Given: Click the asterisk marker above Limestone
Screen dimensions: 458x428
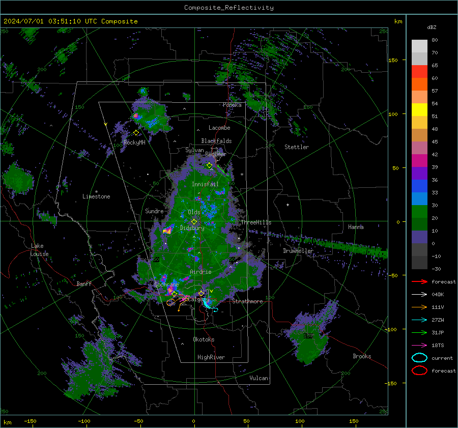Looking at the screenshot, I should tap(96, 192).
